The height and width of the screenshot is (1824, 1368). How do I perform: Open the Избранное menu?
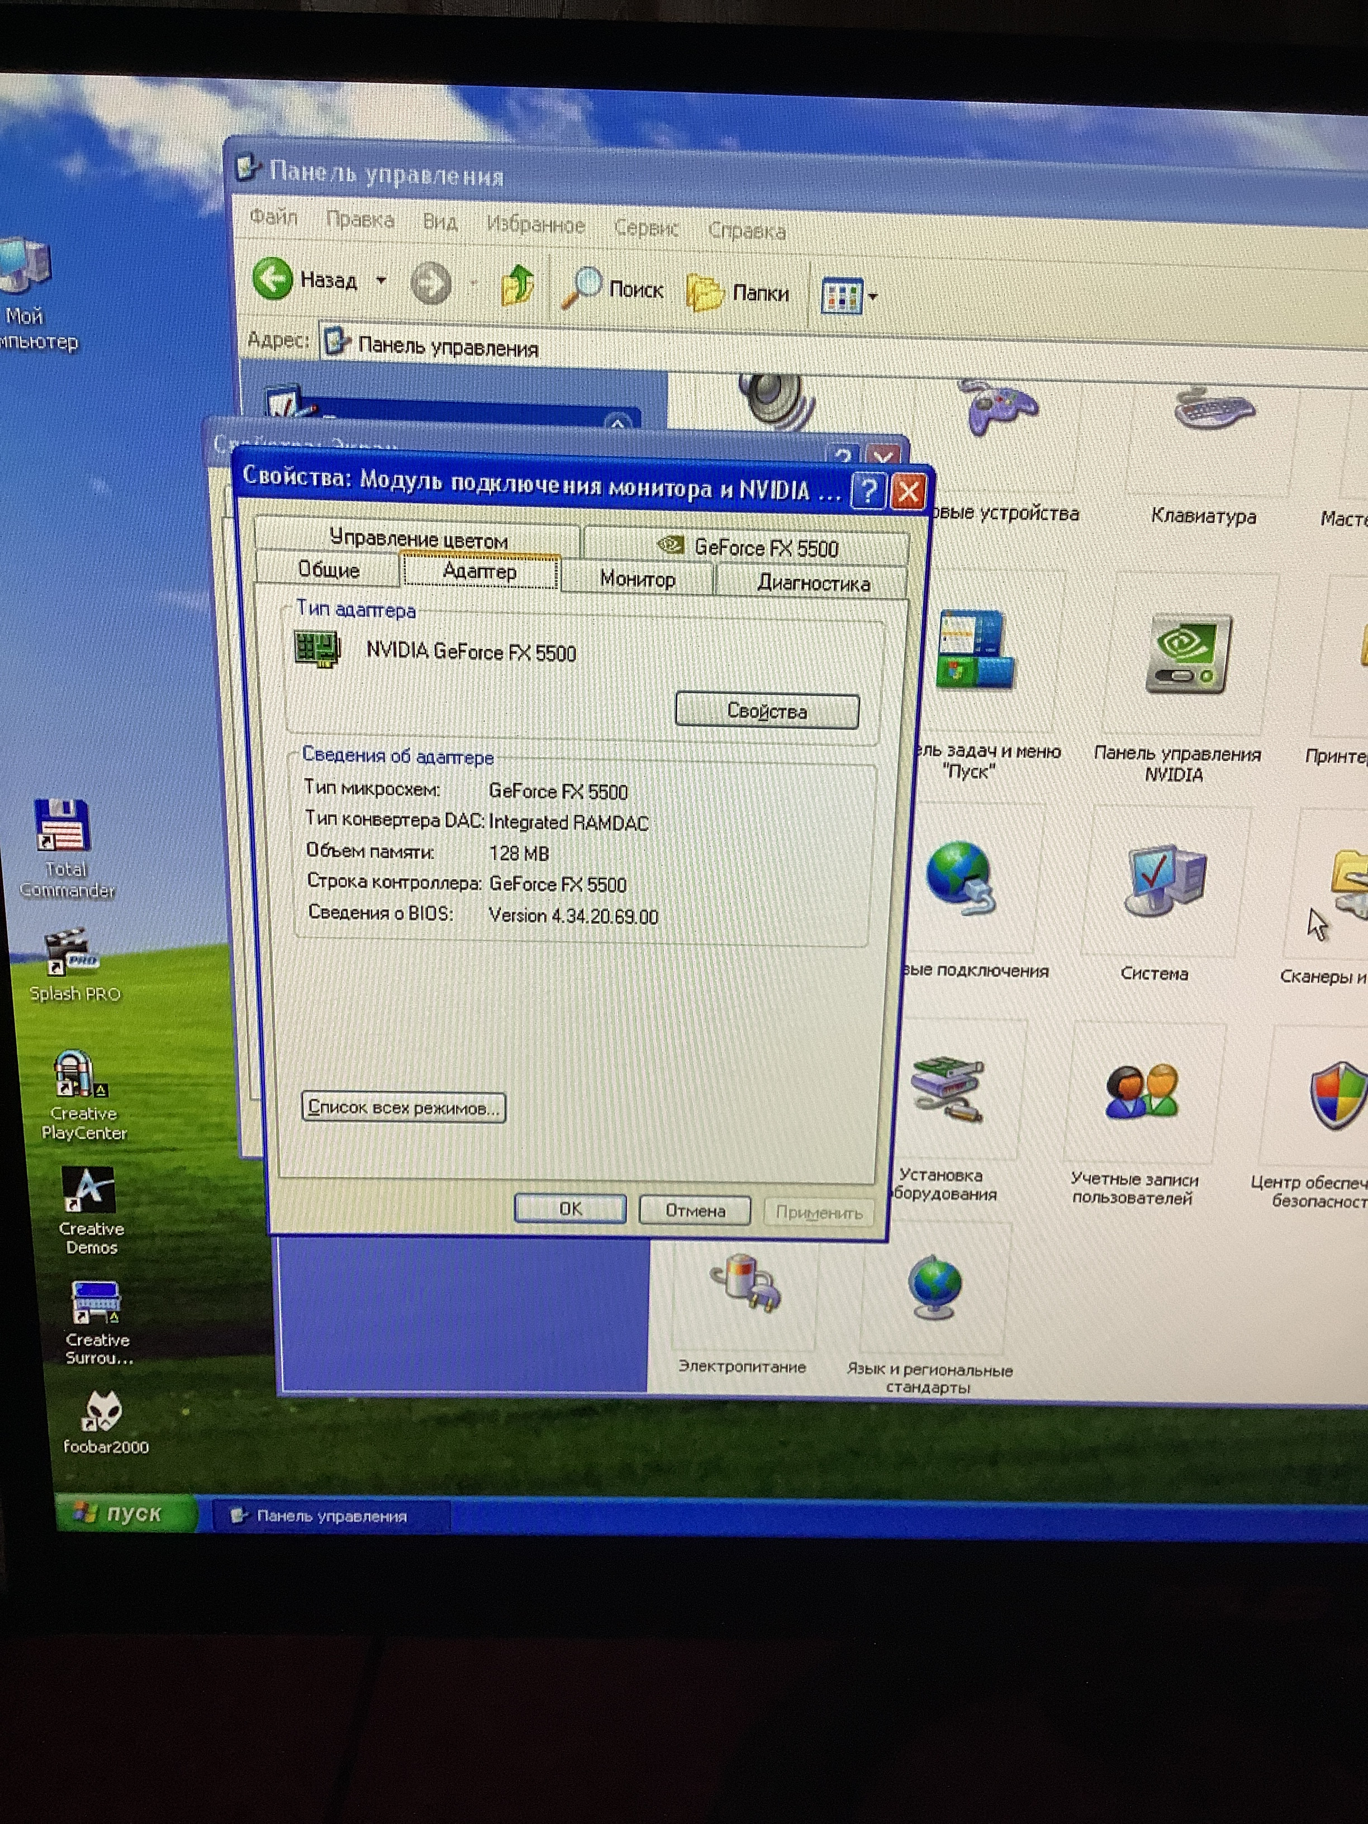coord(536,225)
